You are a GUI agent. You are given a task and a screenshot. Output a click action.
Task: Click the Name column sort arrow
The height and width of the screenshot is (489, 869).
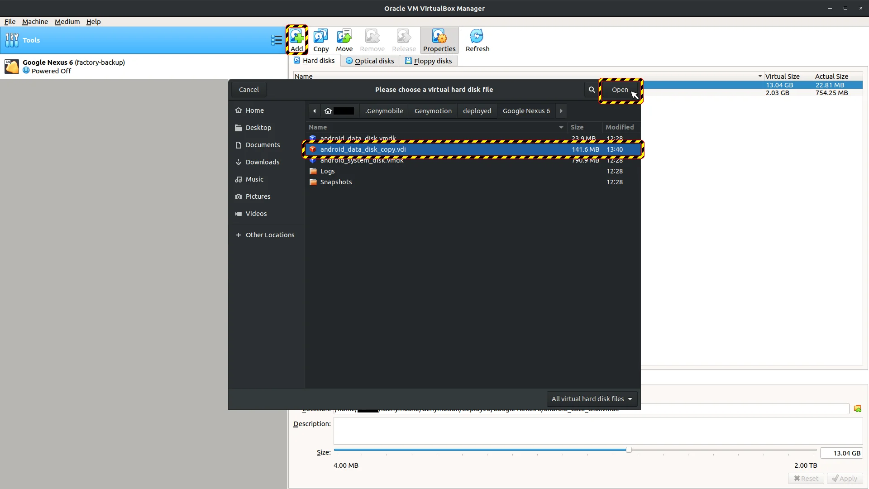[x=561, y=127]
